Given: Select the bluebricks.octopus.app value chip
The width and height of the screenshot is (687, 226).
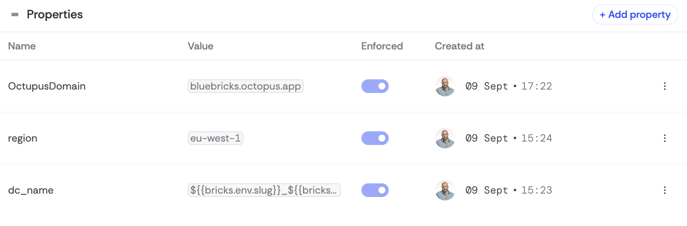Looking at the screenshot, I should (245, 86).
